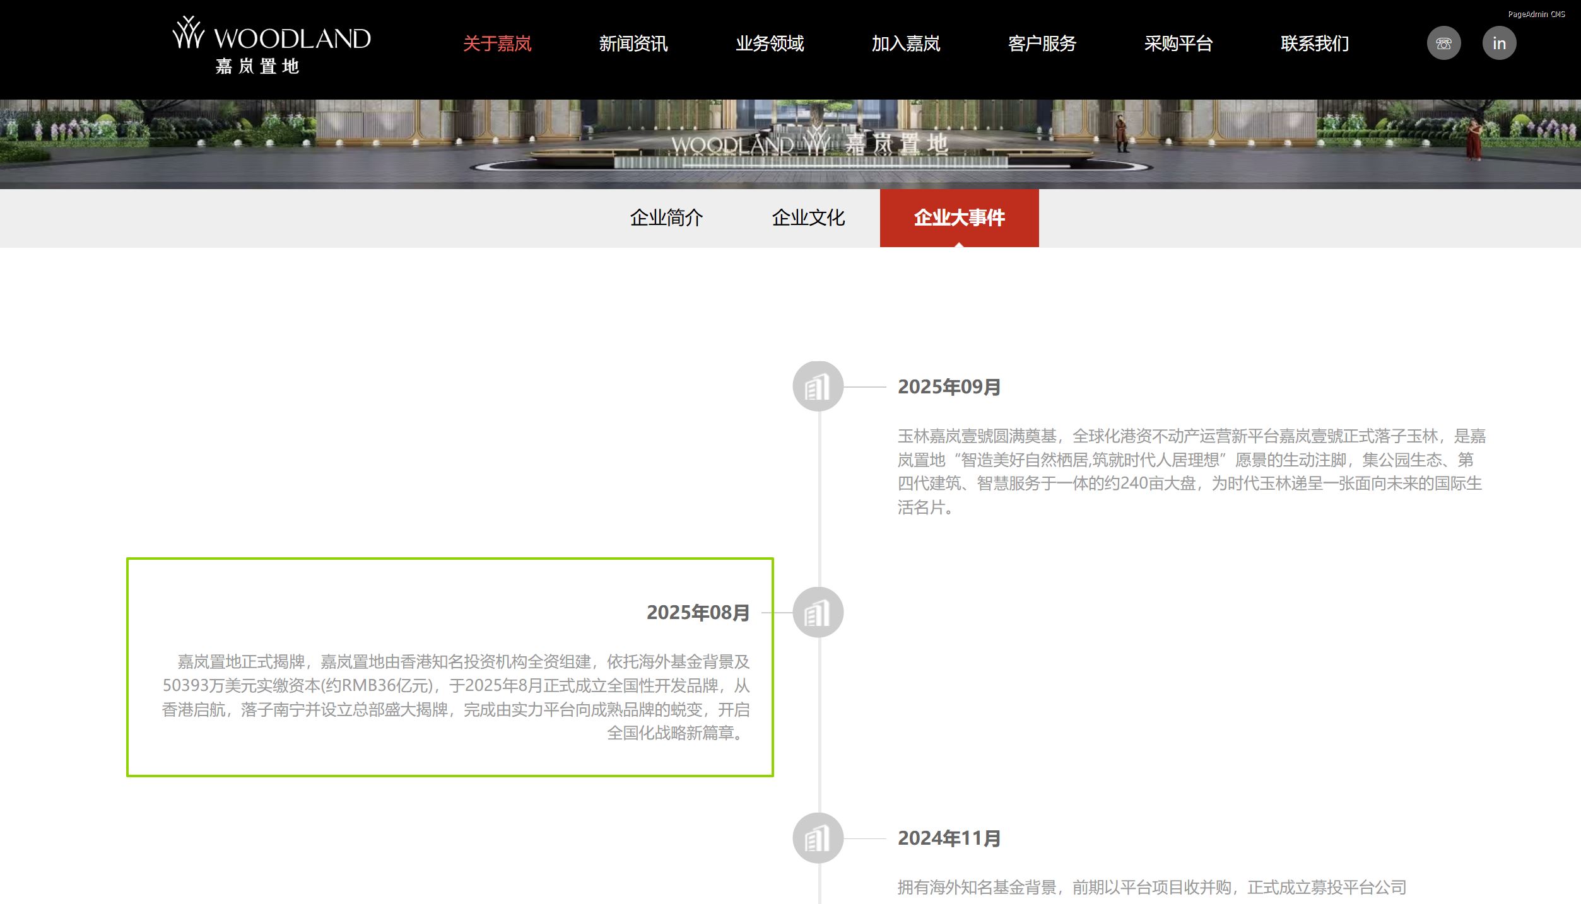Select 加入嘉岚 in the top nav

click(x=906, y=43)
